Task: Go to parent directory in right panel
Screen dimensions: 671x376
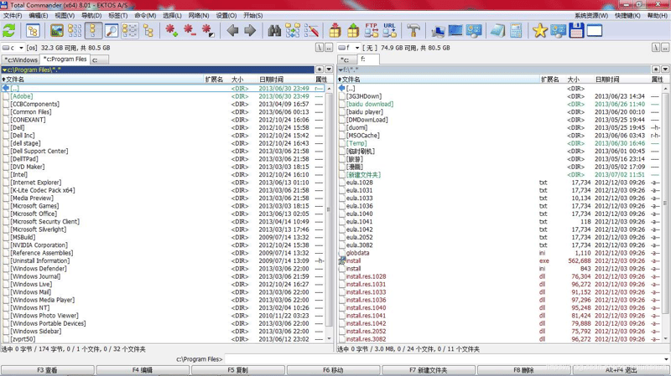Action: (x=665, y=48)
